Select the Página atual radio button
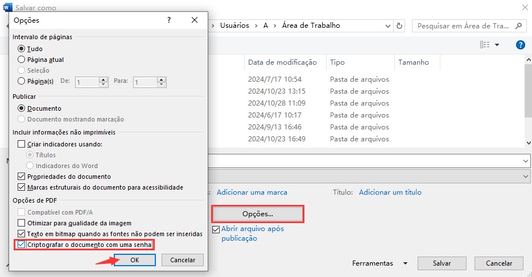Image resolution: width=532 pixels, height=277 pixels. [x=22, y=60]
